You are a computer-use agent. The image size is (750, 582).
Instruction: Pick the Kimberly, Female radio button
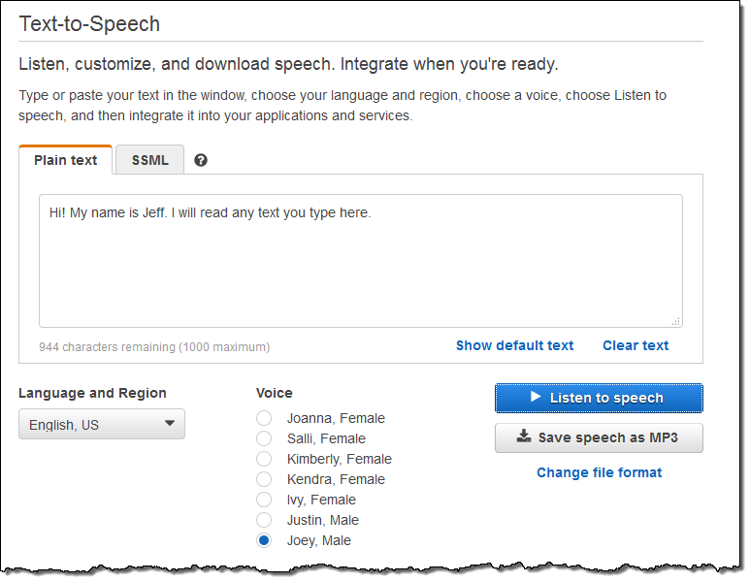(x=264, y=459)
